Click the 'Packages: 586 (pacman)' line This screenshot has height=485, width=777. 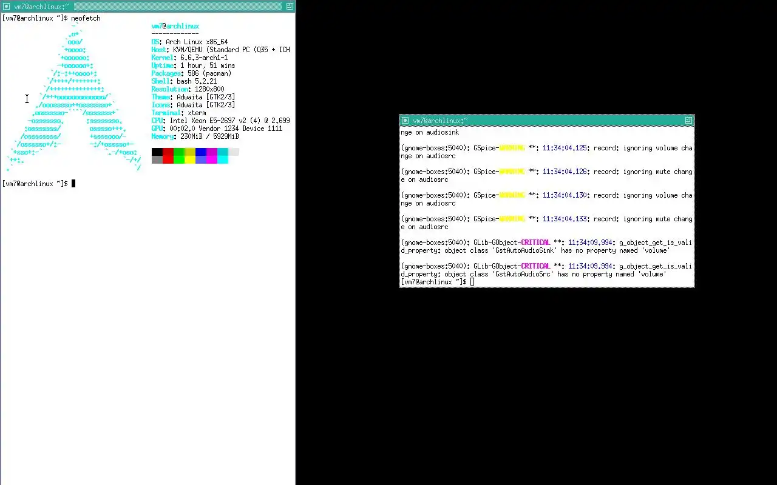point(191,73)
